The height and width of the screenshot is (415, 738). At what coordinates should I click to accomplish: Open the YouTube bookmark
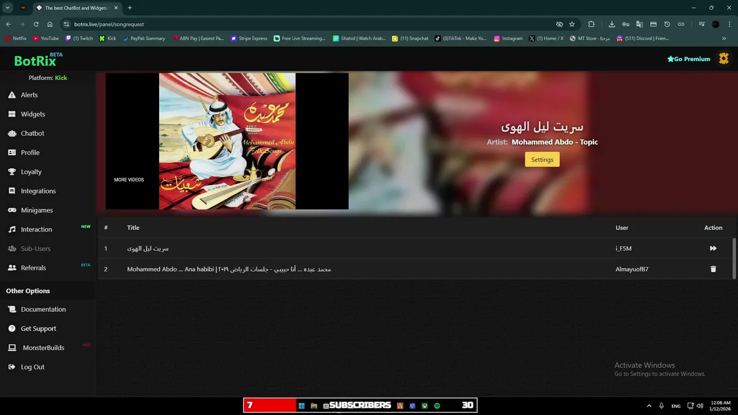pos(46,39)
